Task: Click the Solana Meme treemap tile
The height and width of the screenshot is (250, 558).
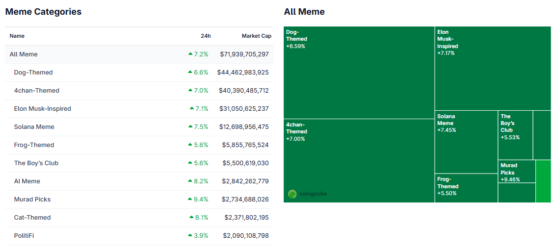Action: click(466, 142)
